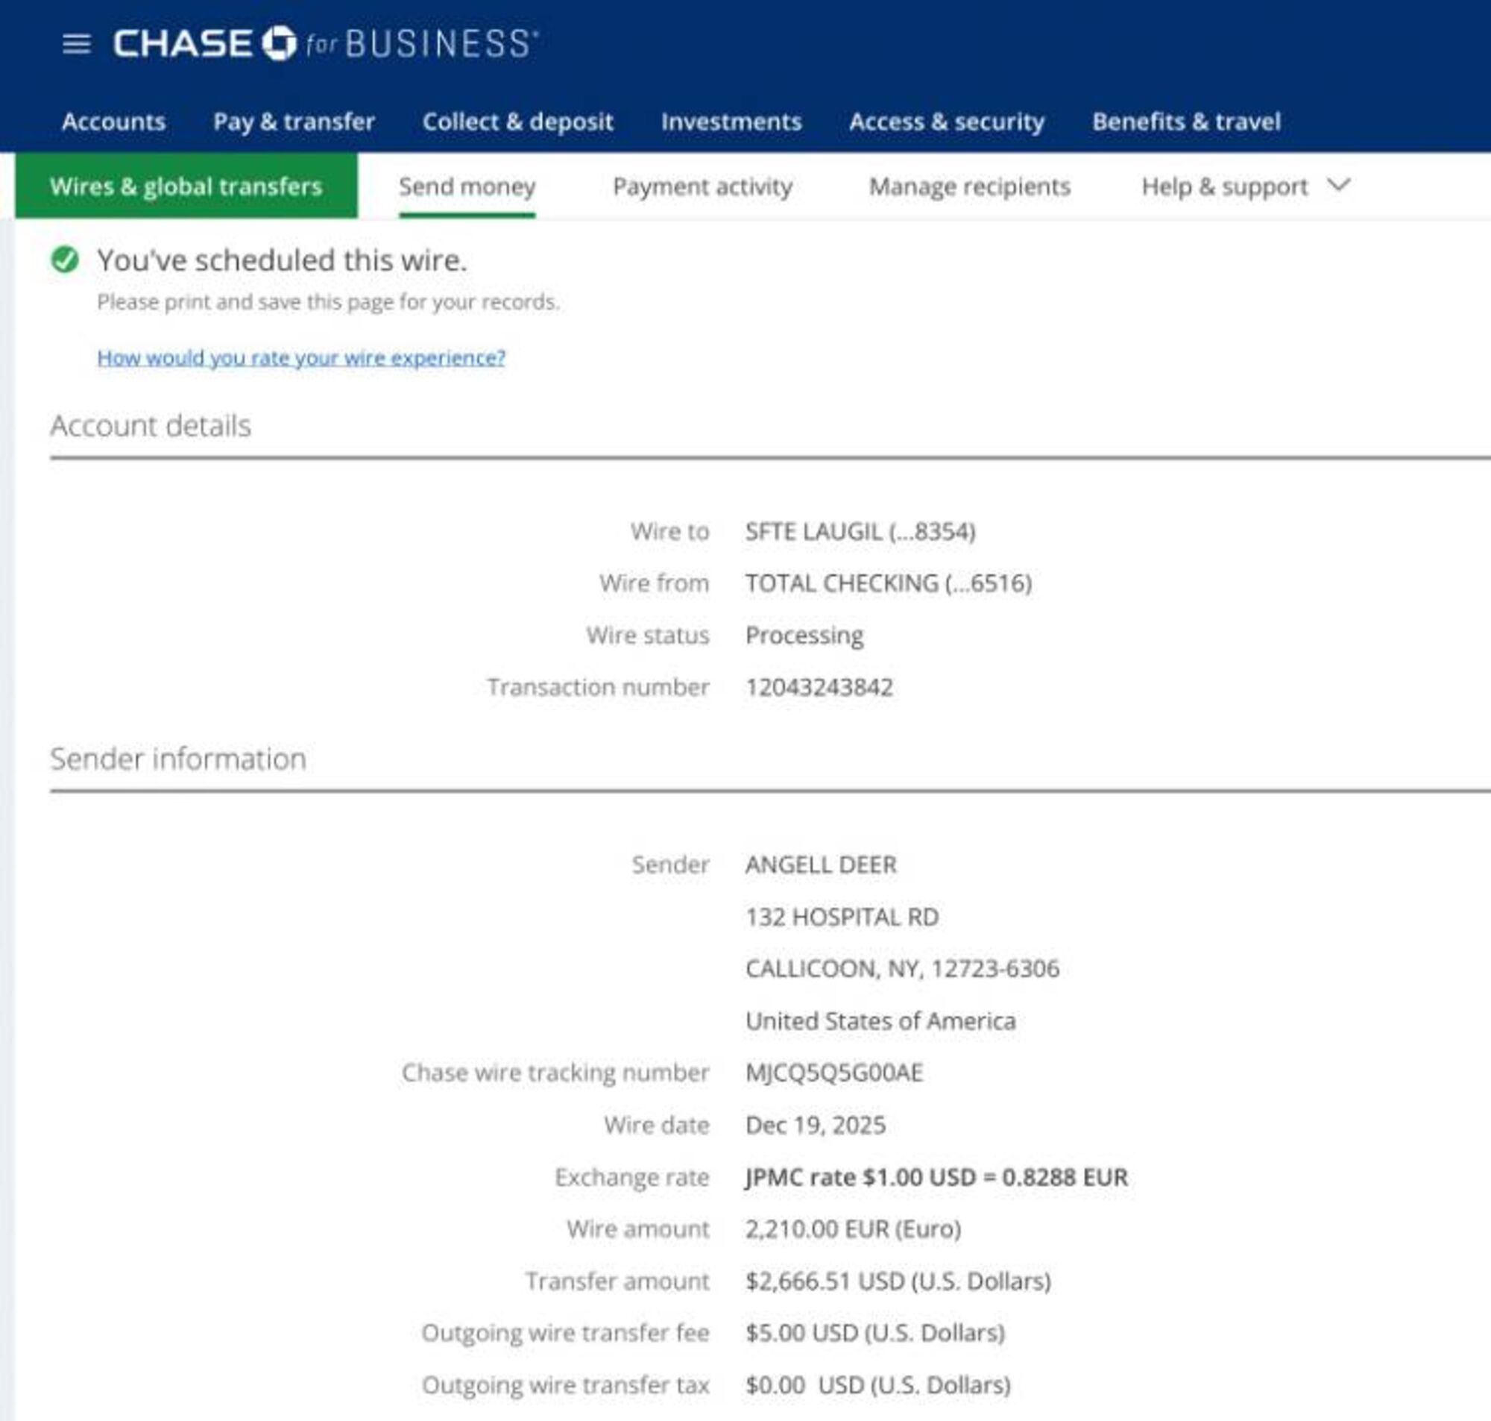Open the hamburger menu icon

77,43
